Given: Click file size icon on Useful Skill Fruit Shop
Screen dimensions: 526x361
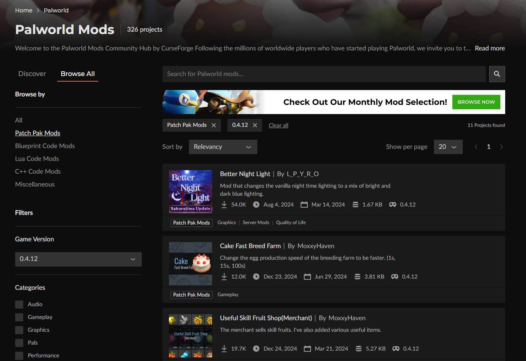Looking at the screenshot, I should [359, 349].
